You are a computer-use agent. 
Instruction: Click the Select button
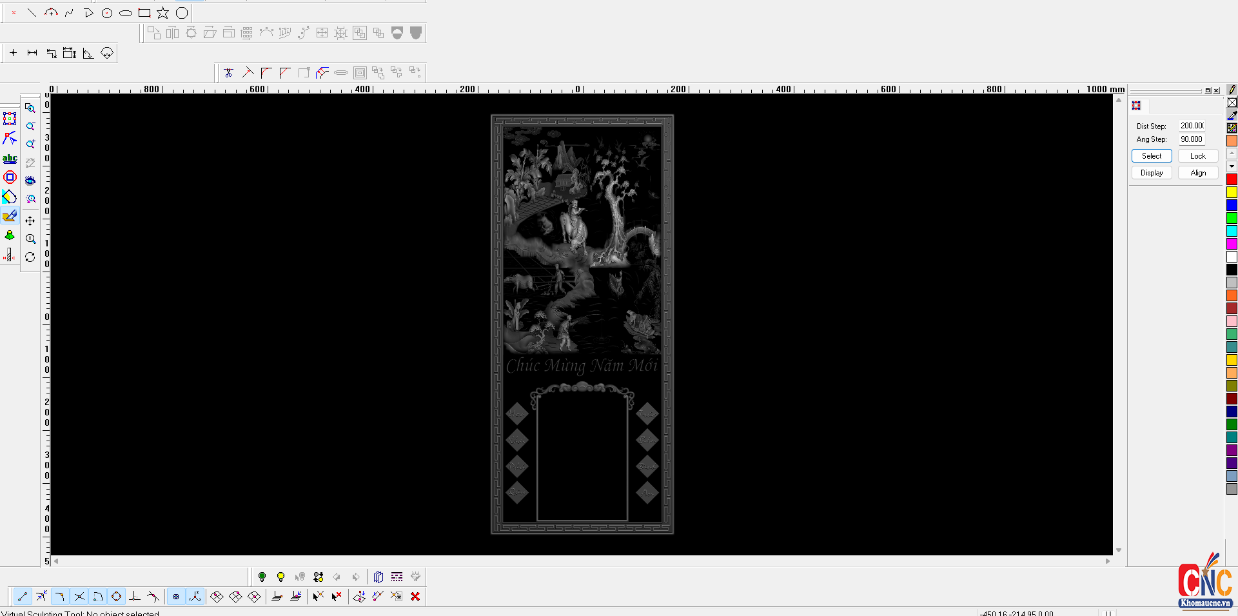[1152, 156]
